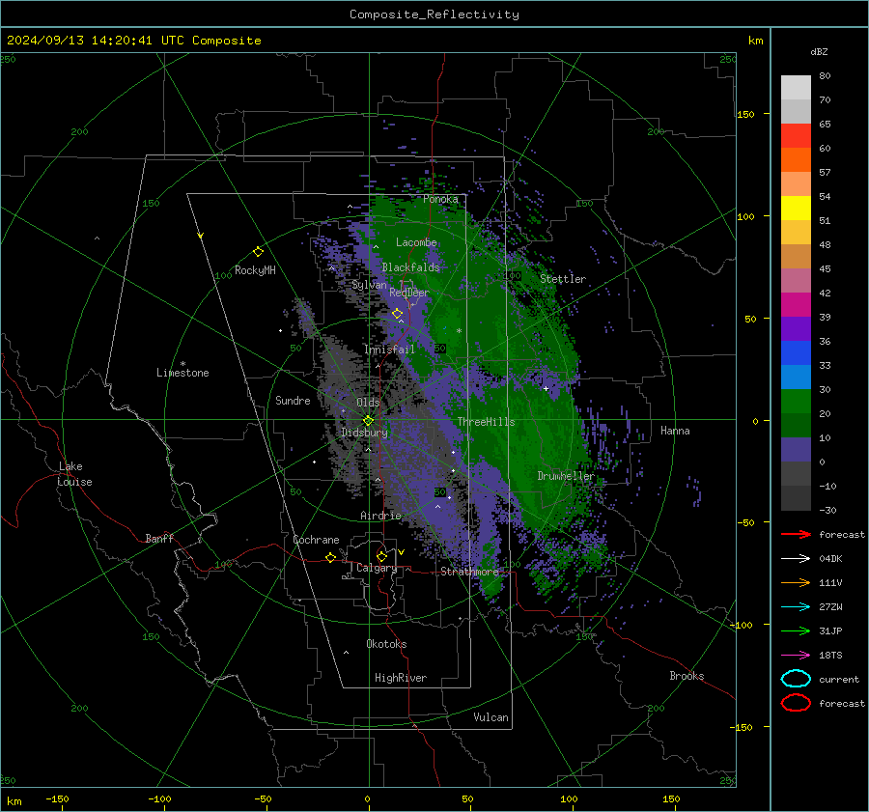Screen dimensions: 869x812
Task: Click the Composite_Reflectivity title
Action: click(434, 14)
